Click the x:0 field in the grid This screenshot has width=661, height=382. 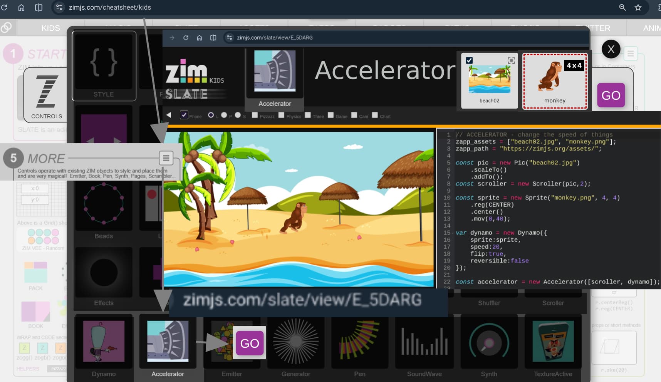pos(35,189)
